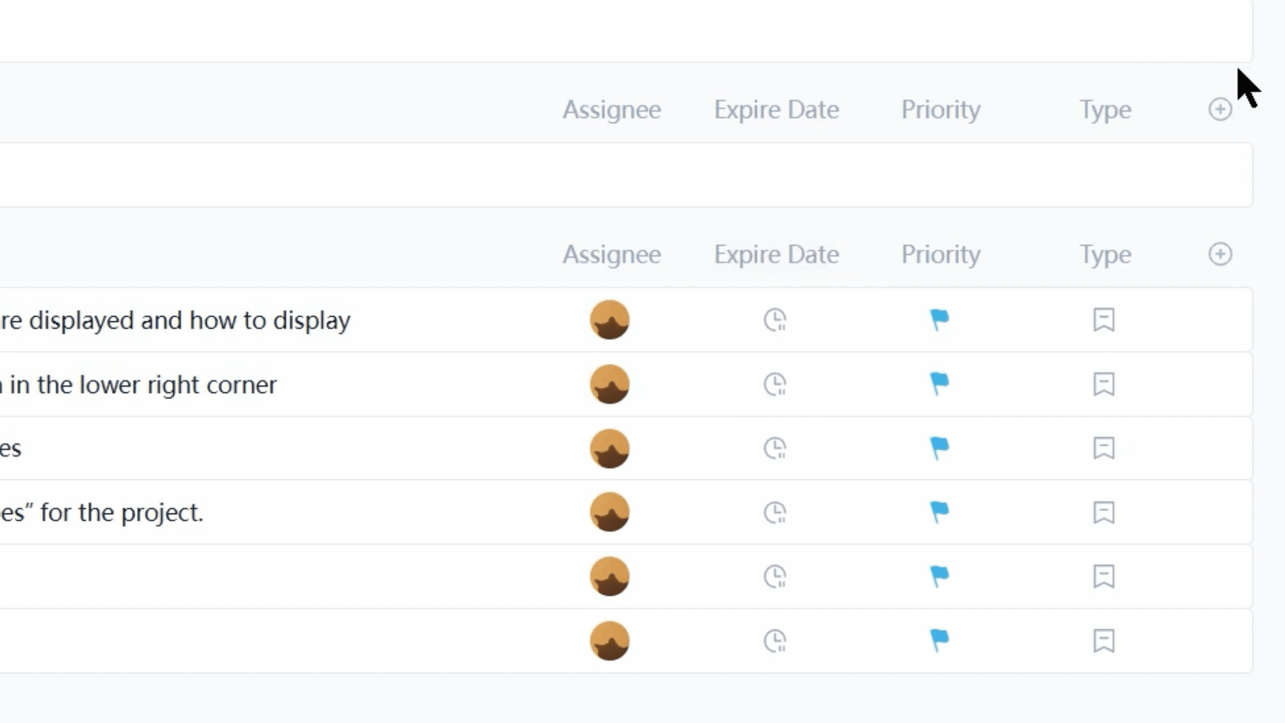
Task: Select the Type column header
Action: click(1104, 254)
